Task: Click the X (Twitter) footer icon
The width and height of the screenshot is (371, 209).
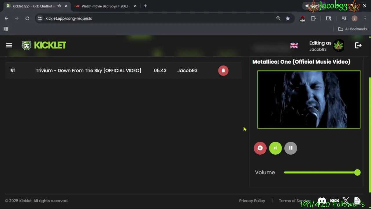Action: (x=346, y=201)
